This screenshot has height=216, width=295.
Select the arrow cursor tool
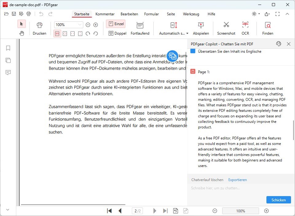pos(22,24)
